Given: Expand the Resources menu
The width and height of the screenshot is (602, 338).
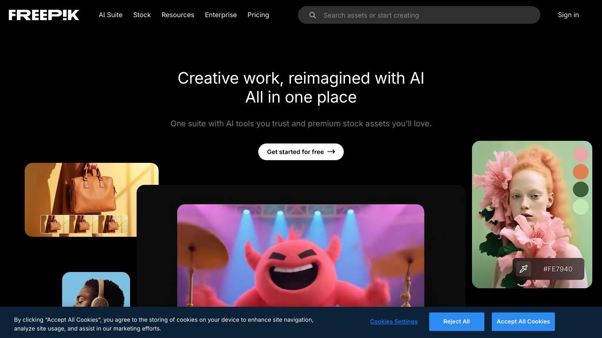Looking at the screenshot, I should [178, 15].
